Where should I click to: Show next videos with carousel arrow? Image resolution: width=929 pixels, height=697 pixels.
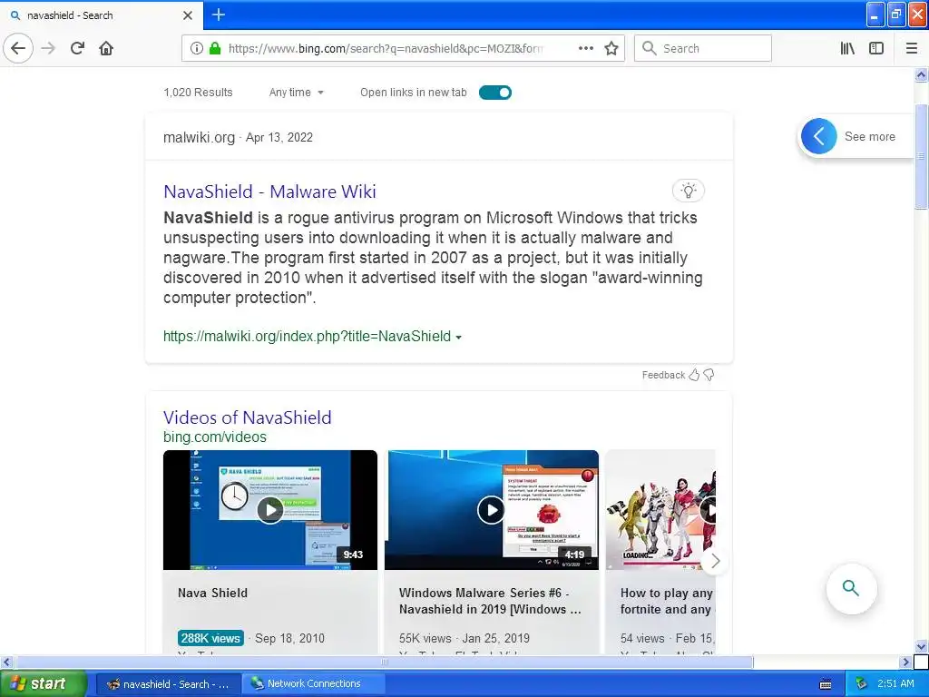point(715,561)
